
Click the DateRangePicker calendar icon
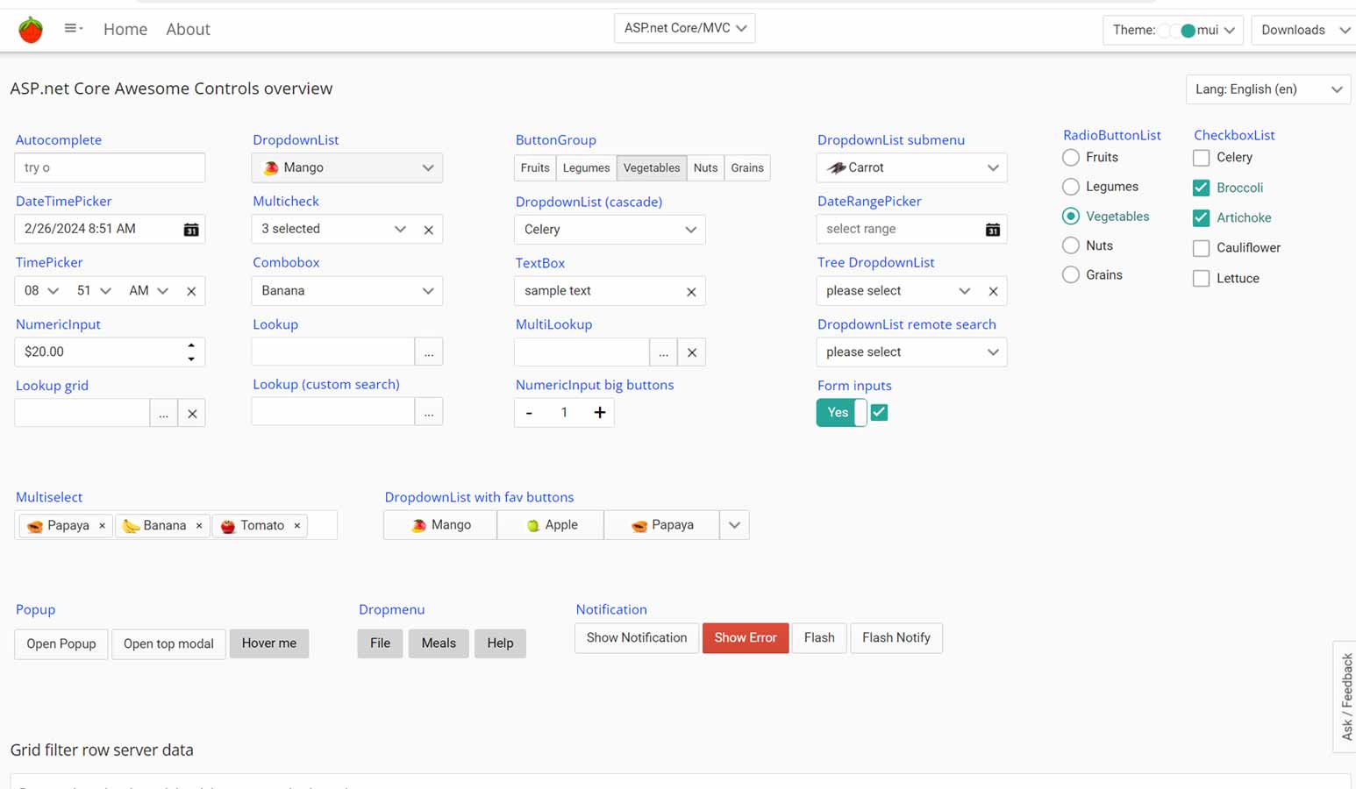[x=992, y=230]
